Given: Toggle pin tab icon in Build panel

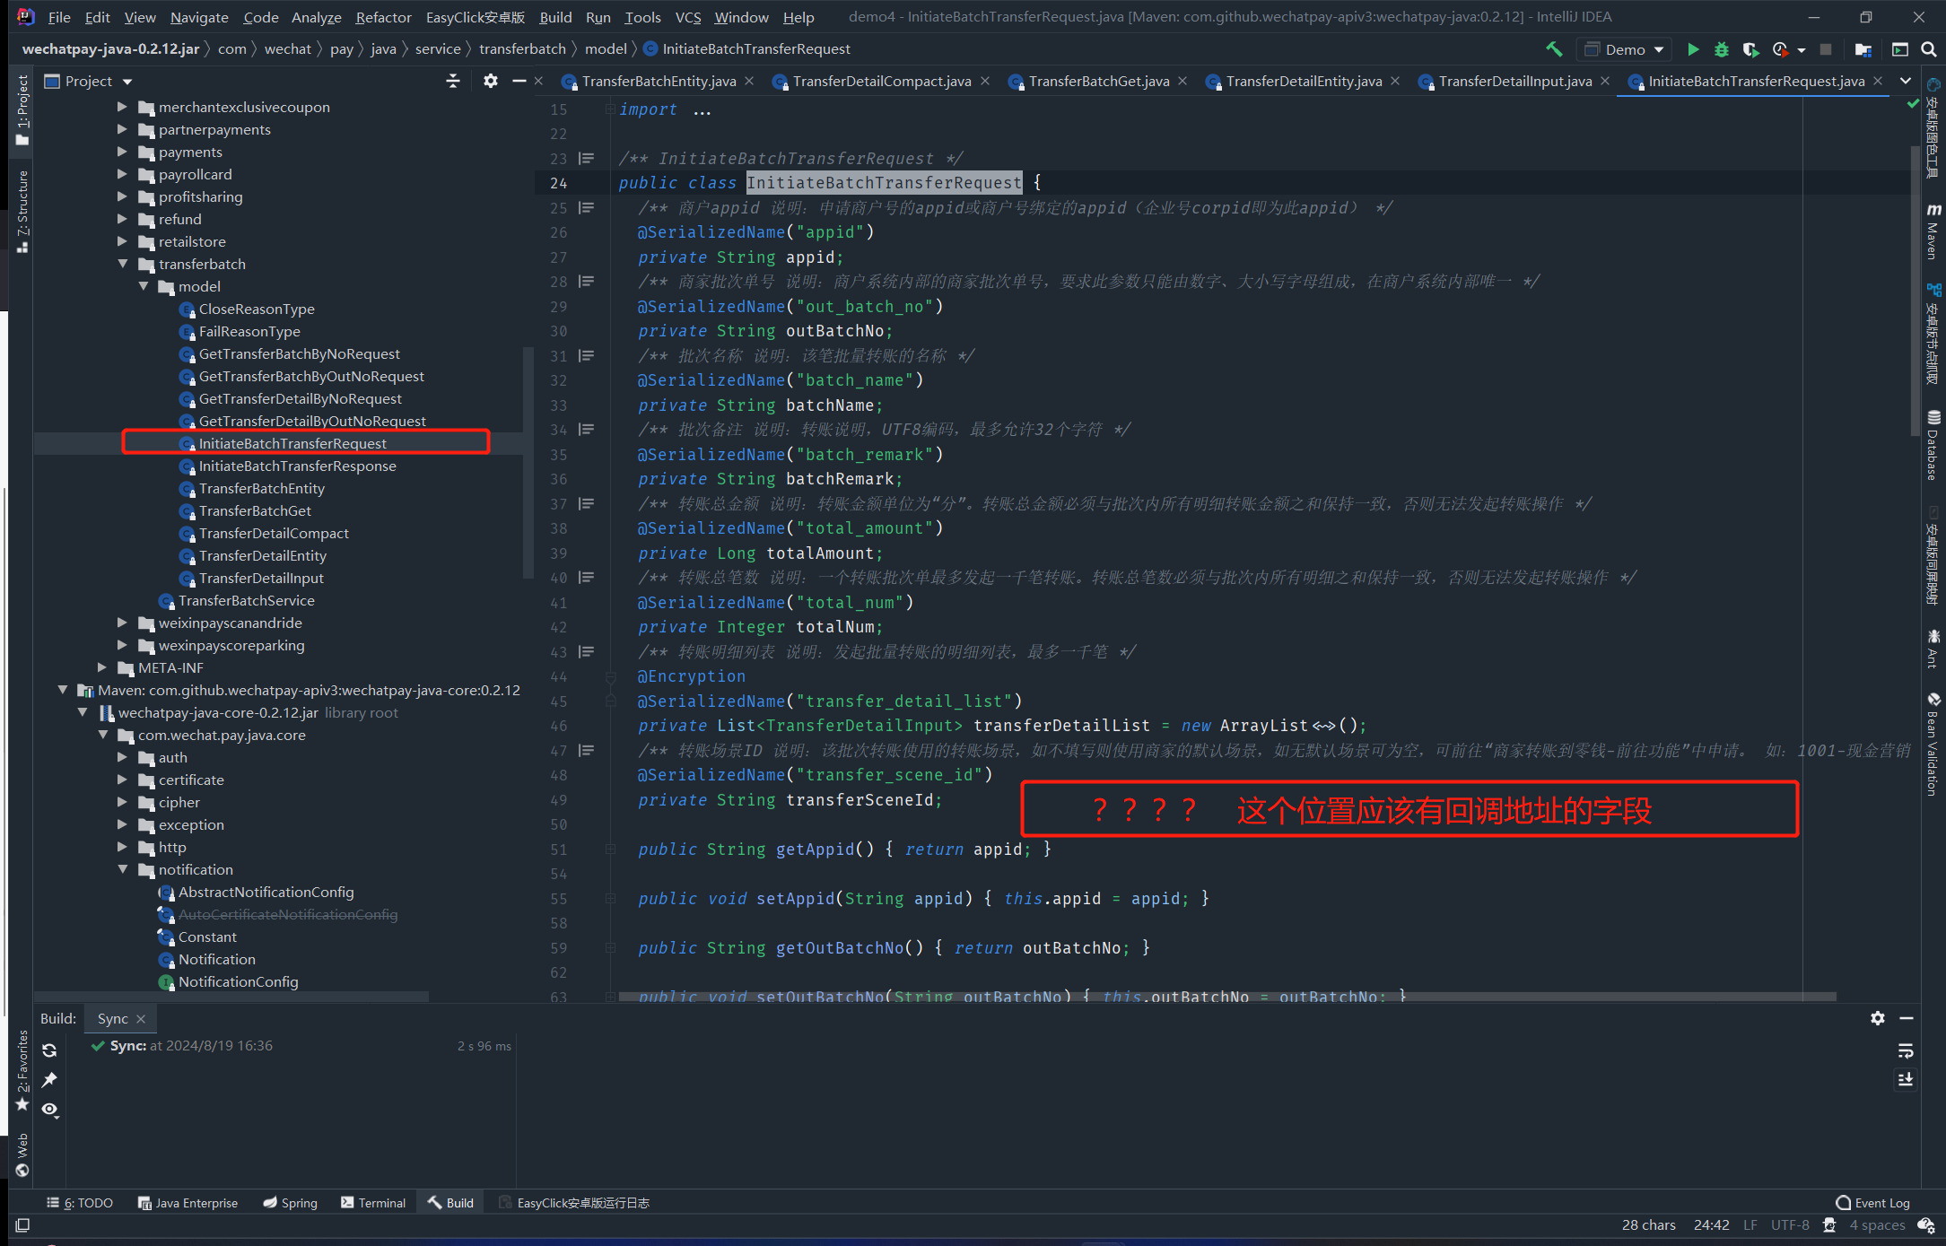Looking at the screenshot, I should pos(49,1080).
